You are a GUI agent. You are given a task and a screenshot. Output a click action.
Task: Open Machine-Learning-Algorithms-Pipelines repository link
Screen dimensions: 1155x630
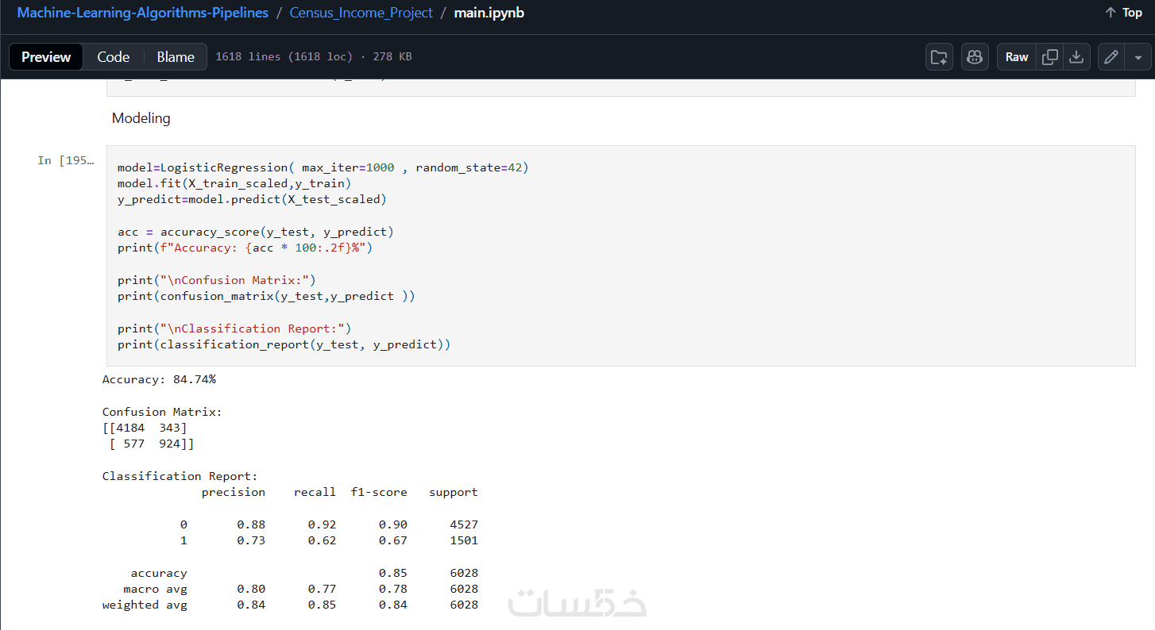click(x=143, y=13)
